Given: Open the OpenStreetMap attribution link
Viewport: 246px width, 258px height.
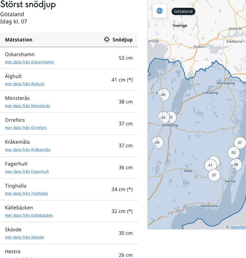Looking at the screenshot, I should 238,227.
